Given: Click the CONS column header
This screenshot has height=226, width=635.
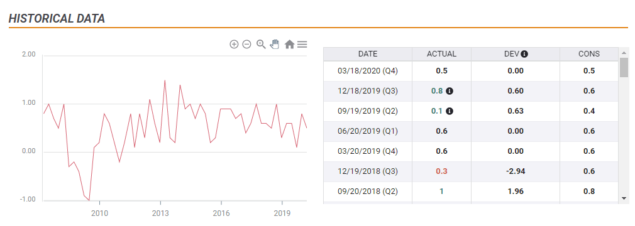Looking at the screenshot, I should (x=589, y=54).
